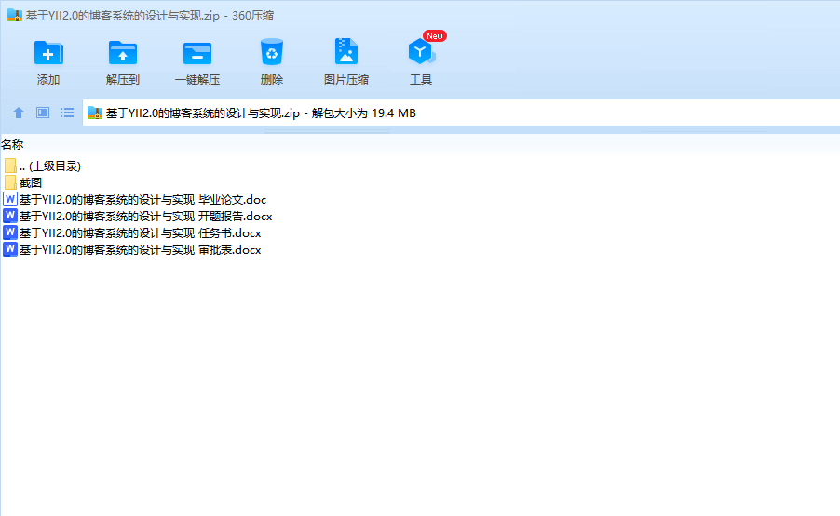Screen dimensions: 840x516
Task: Click the 图片压缩 text label
Action: 346,80
